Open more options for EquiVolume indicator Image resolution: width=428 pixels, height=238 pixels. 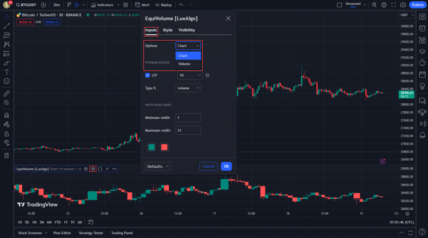(x=115, y=169)
